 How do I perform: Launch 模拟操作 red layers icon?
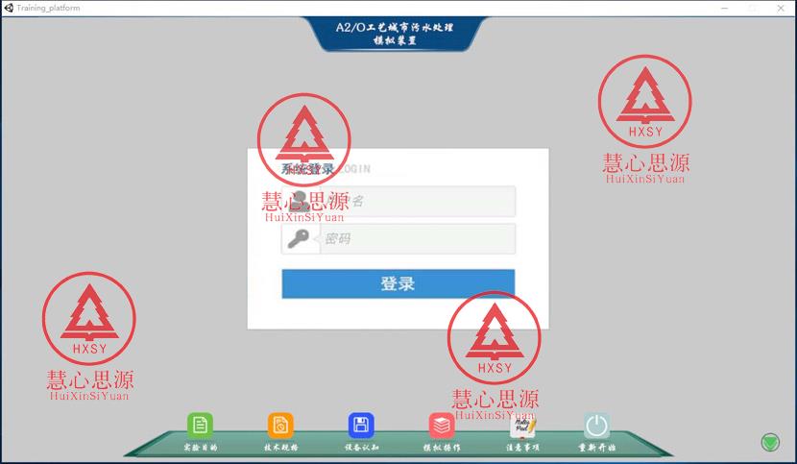click(x=442, y=426)
